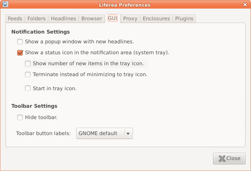Click the toolbar button labels dropdown arrow
The width and height of the screenshot is (251, 171).
(x=129, y=134)
